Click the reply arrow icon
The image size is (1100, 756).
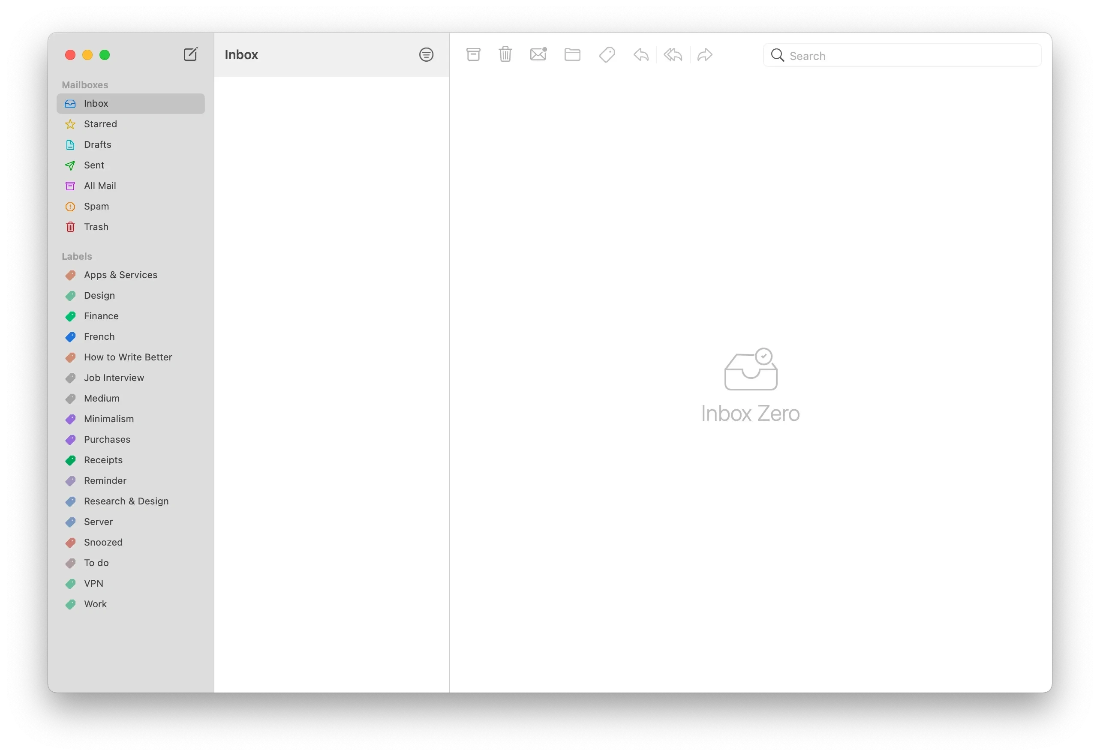click(x=640, y=54)
